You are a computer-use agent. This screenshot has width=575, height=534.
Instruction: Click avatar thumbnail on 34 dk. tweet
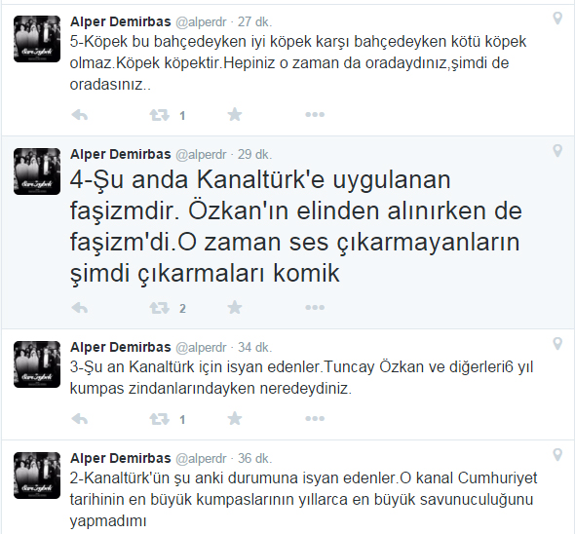click(37, 364)
